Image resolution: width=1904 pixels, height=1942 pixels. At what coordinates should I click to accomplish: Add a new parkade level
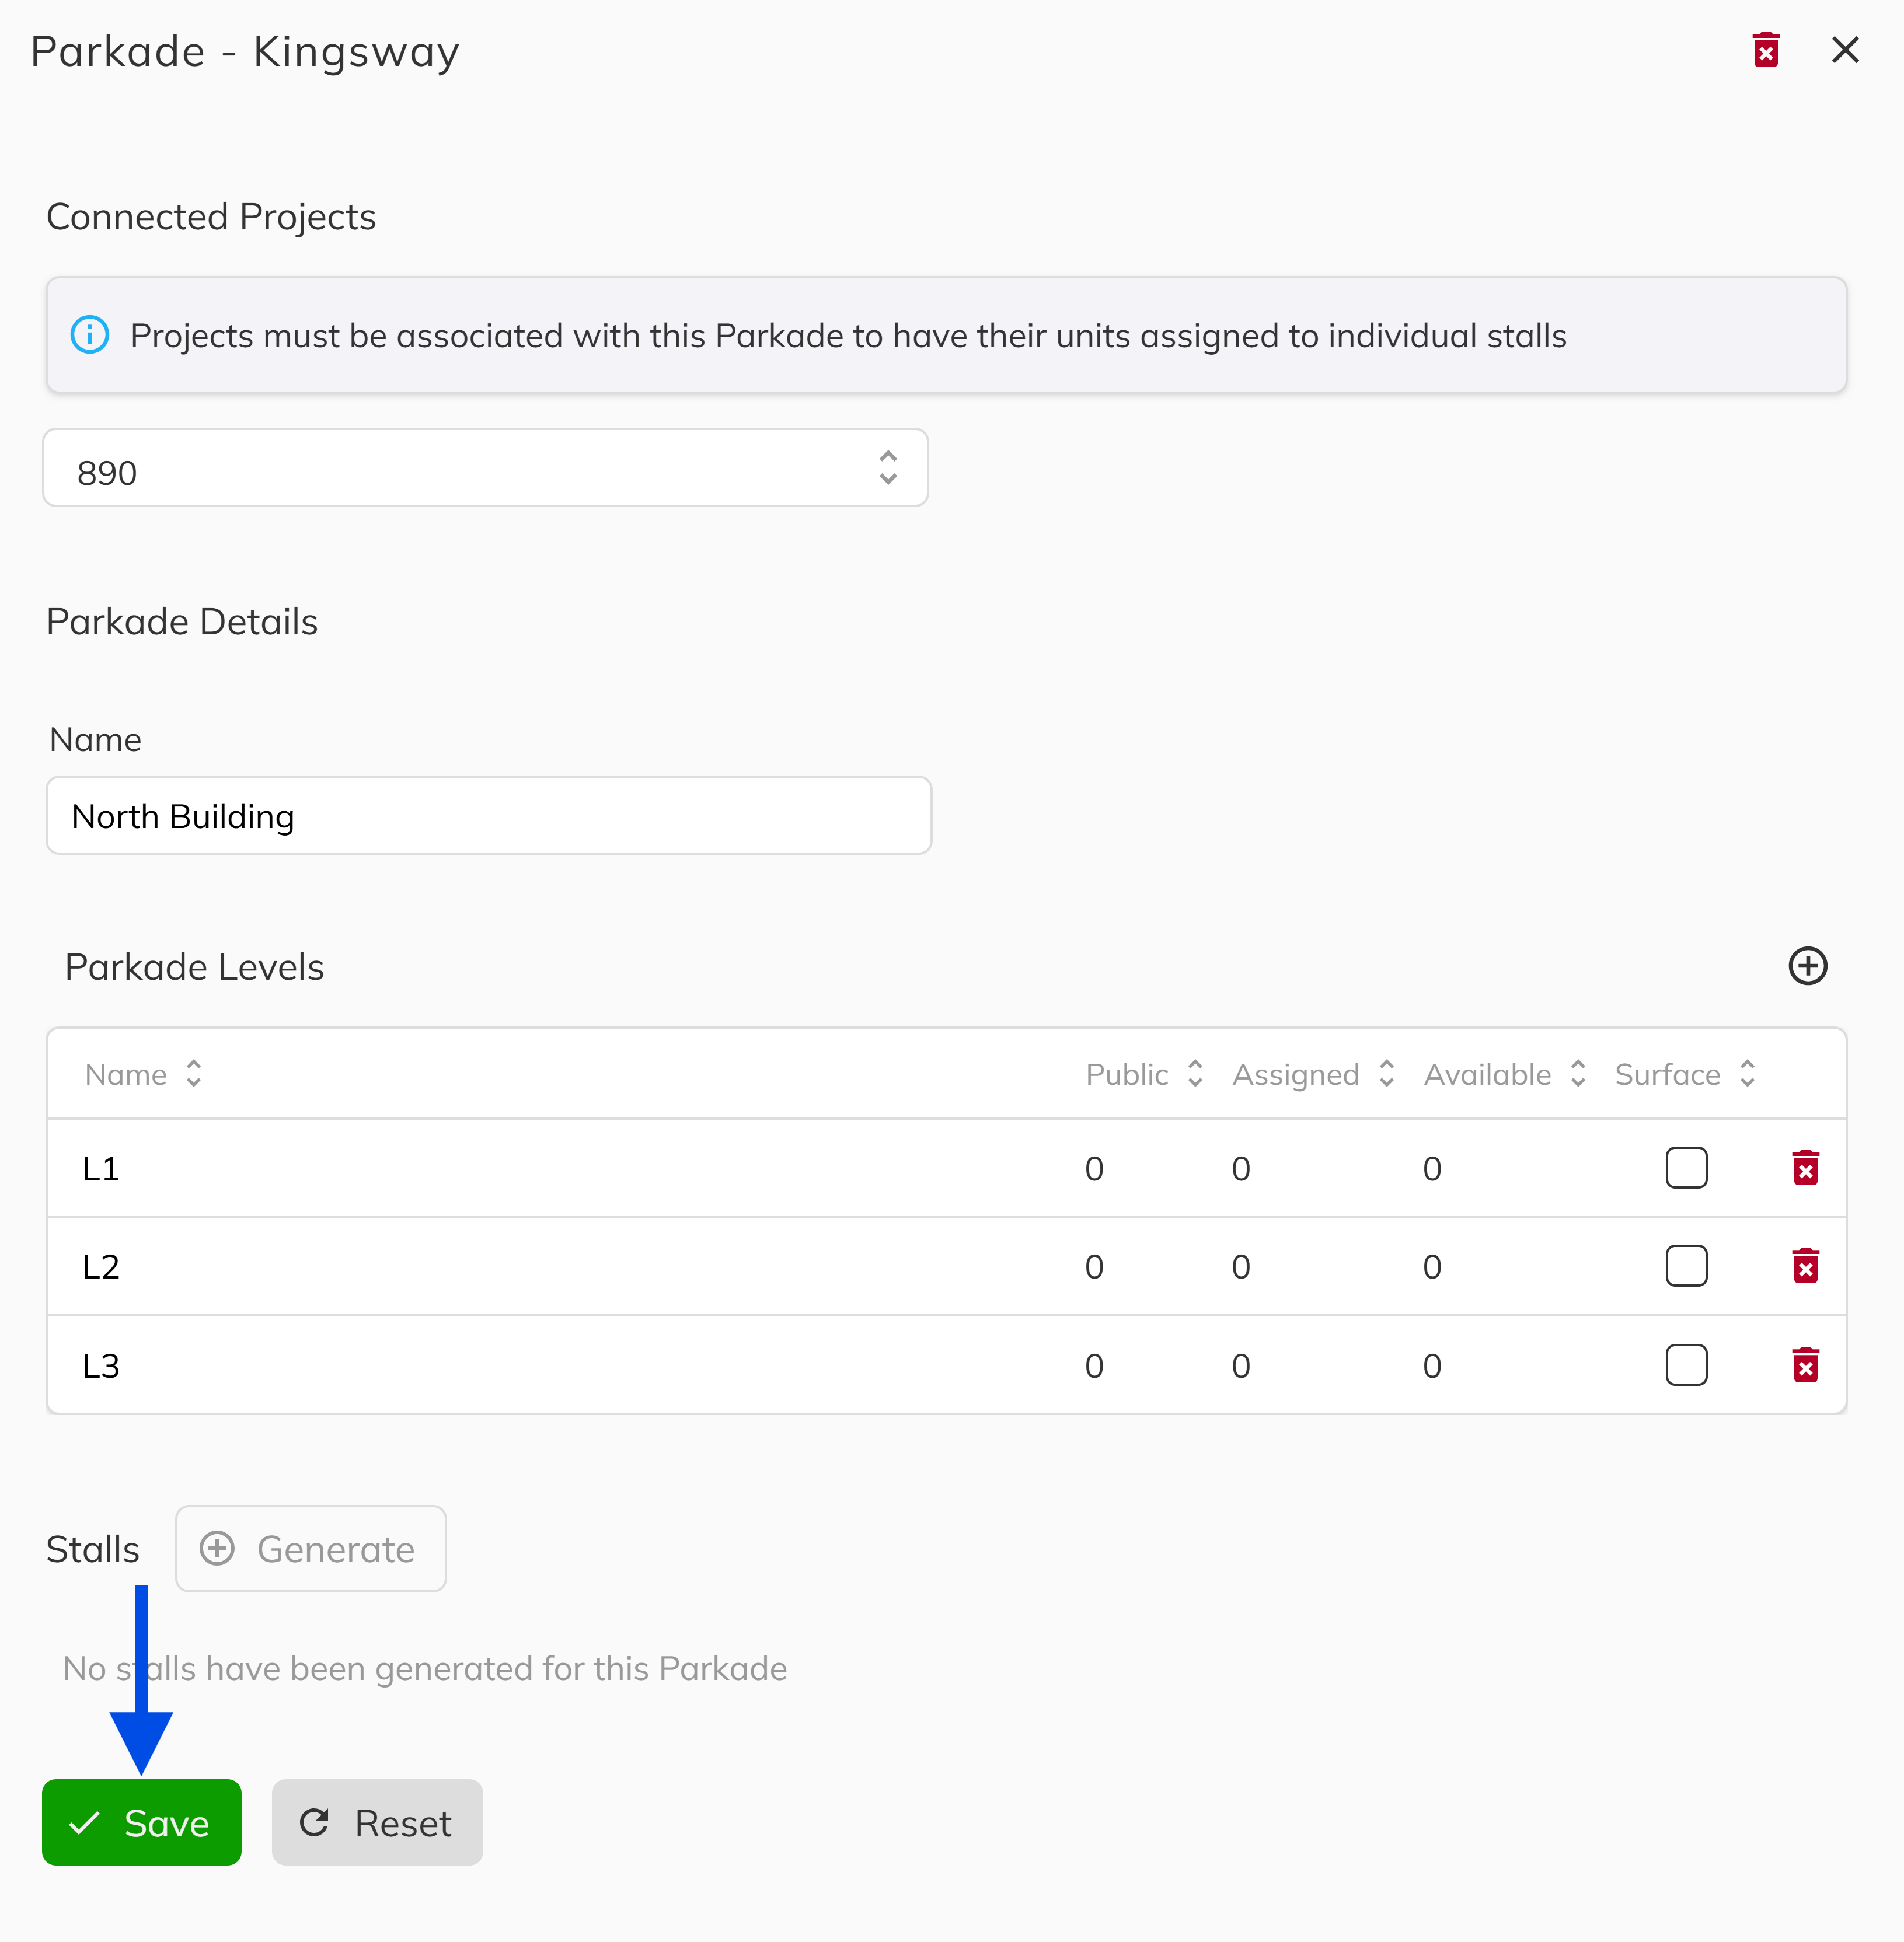coord(1807,966)
